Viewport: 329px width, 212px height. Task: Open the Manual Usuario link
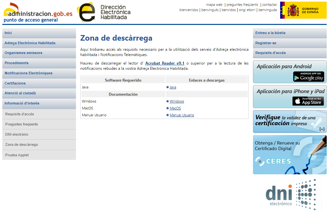point(182,115)
